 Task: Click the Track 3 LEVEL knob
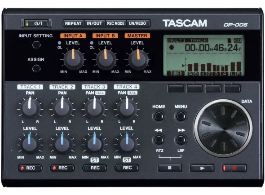(94, 144)
